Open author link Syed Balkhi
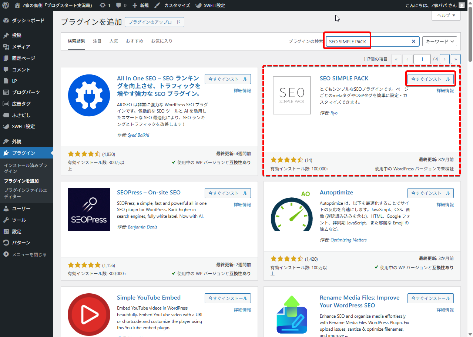 point(138,135)
